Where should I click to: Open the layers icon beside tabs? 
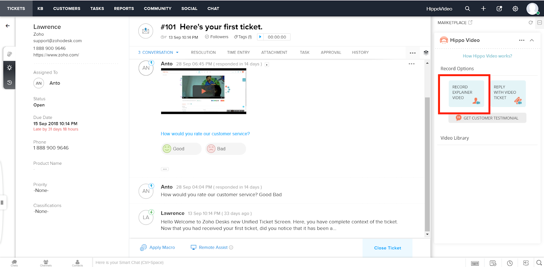pyautogui.click(x=426, y=53)
